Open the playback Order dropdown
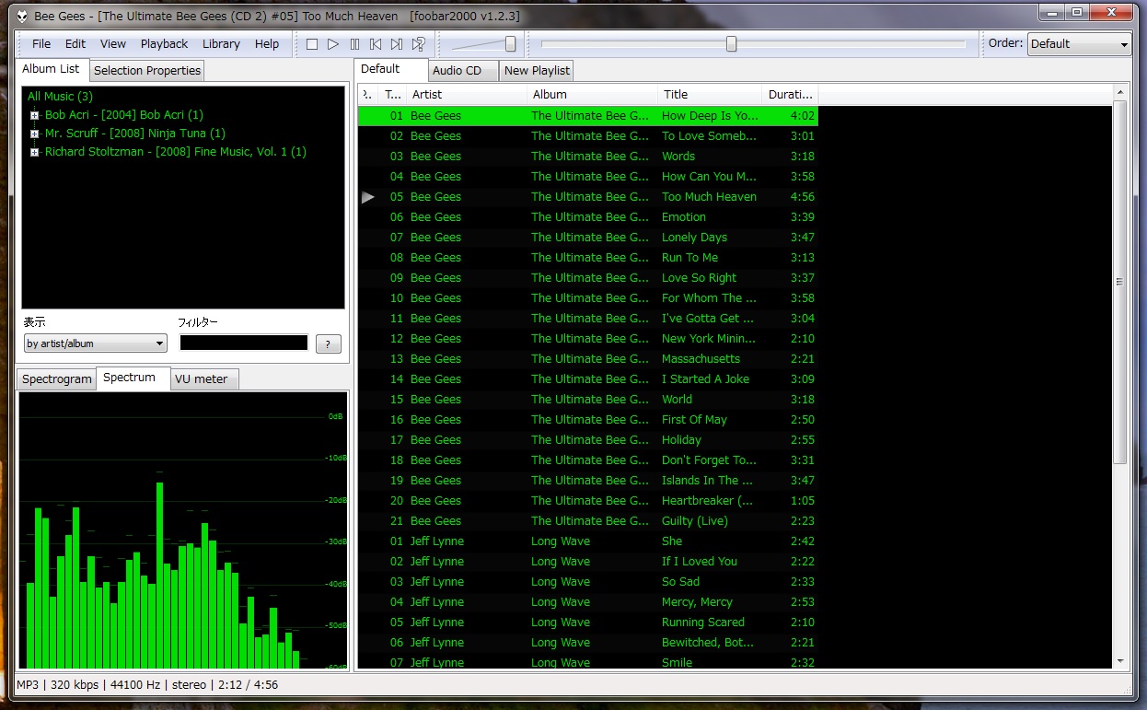Viewport: 1147px width, 710px height. tap(1079, 44)
